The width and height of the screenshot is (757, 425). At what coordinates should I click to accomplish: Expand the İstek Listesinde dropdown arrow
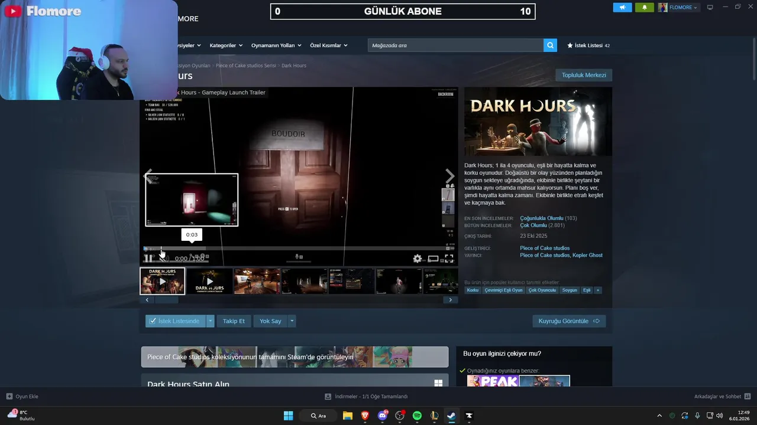point(210,321)
